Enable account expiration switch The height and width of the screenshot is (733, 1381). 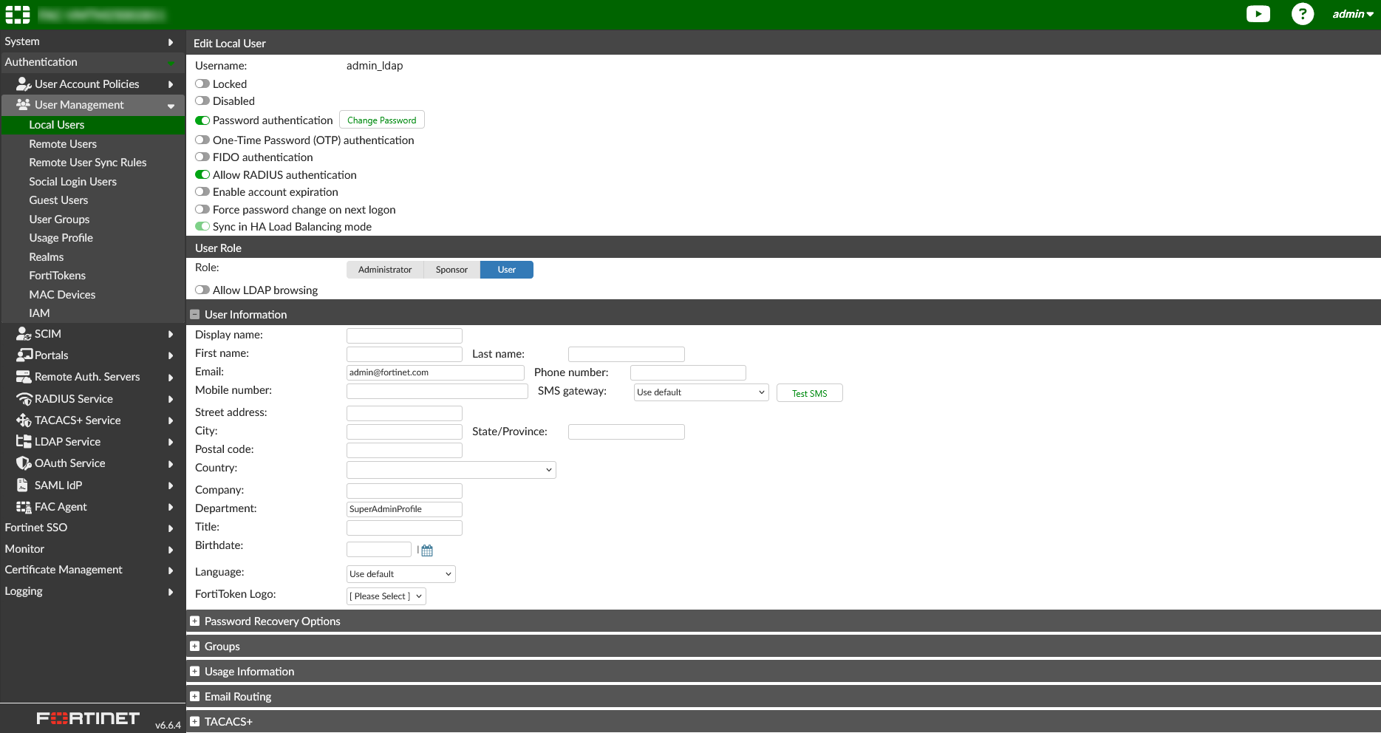202,192
